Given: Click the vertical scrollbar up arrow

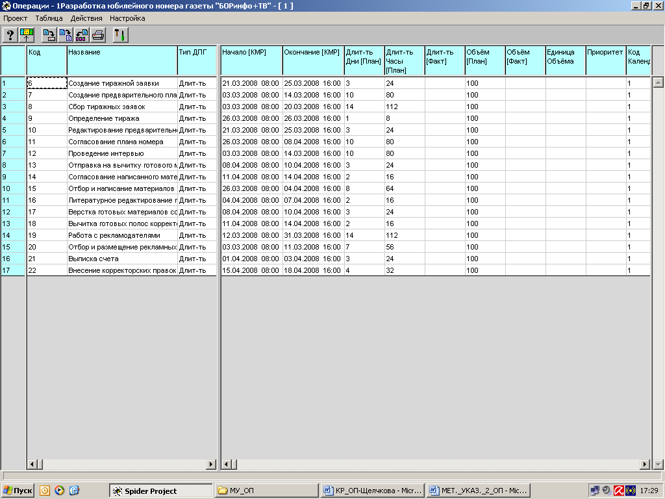Looking at the screenshot, I should 658,83.
